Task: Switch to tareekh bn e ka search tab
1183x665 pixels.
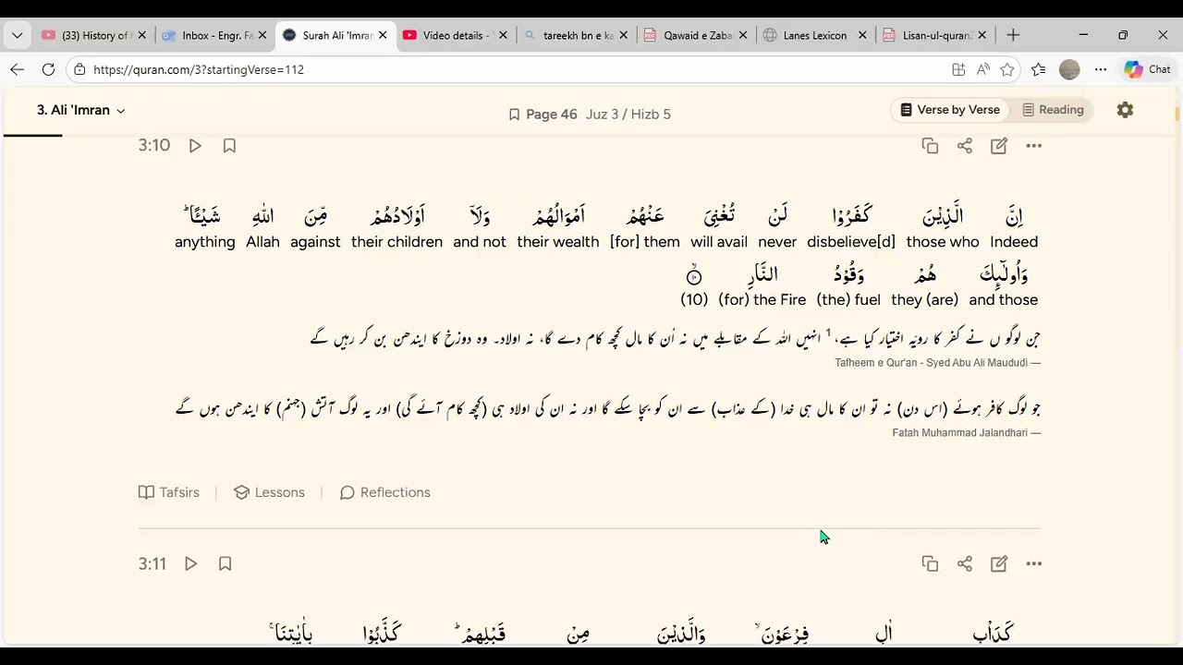Action: [575, 35]
